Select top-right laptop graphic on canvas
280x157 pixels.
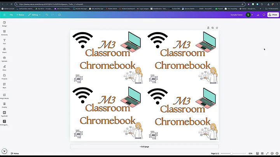point(206,42)
